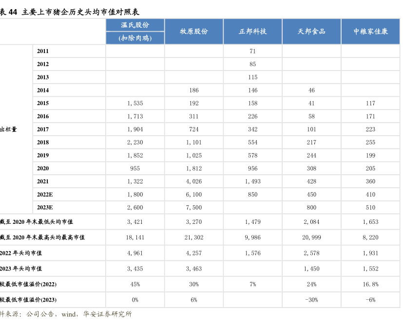Click the 出栏量 row group label
The width and height of the screenshot is (403, 327).
tap(8, 129)
